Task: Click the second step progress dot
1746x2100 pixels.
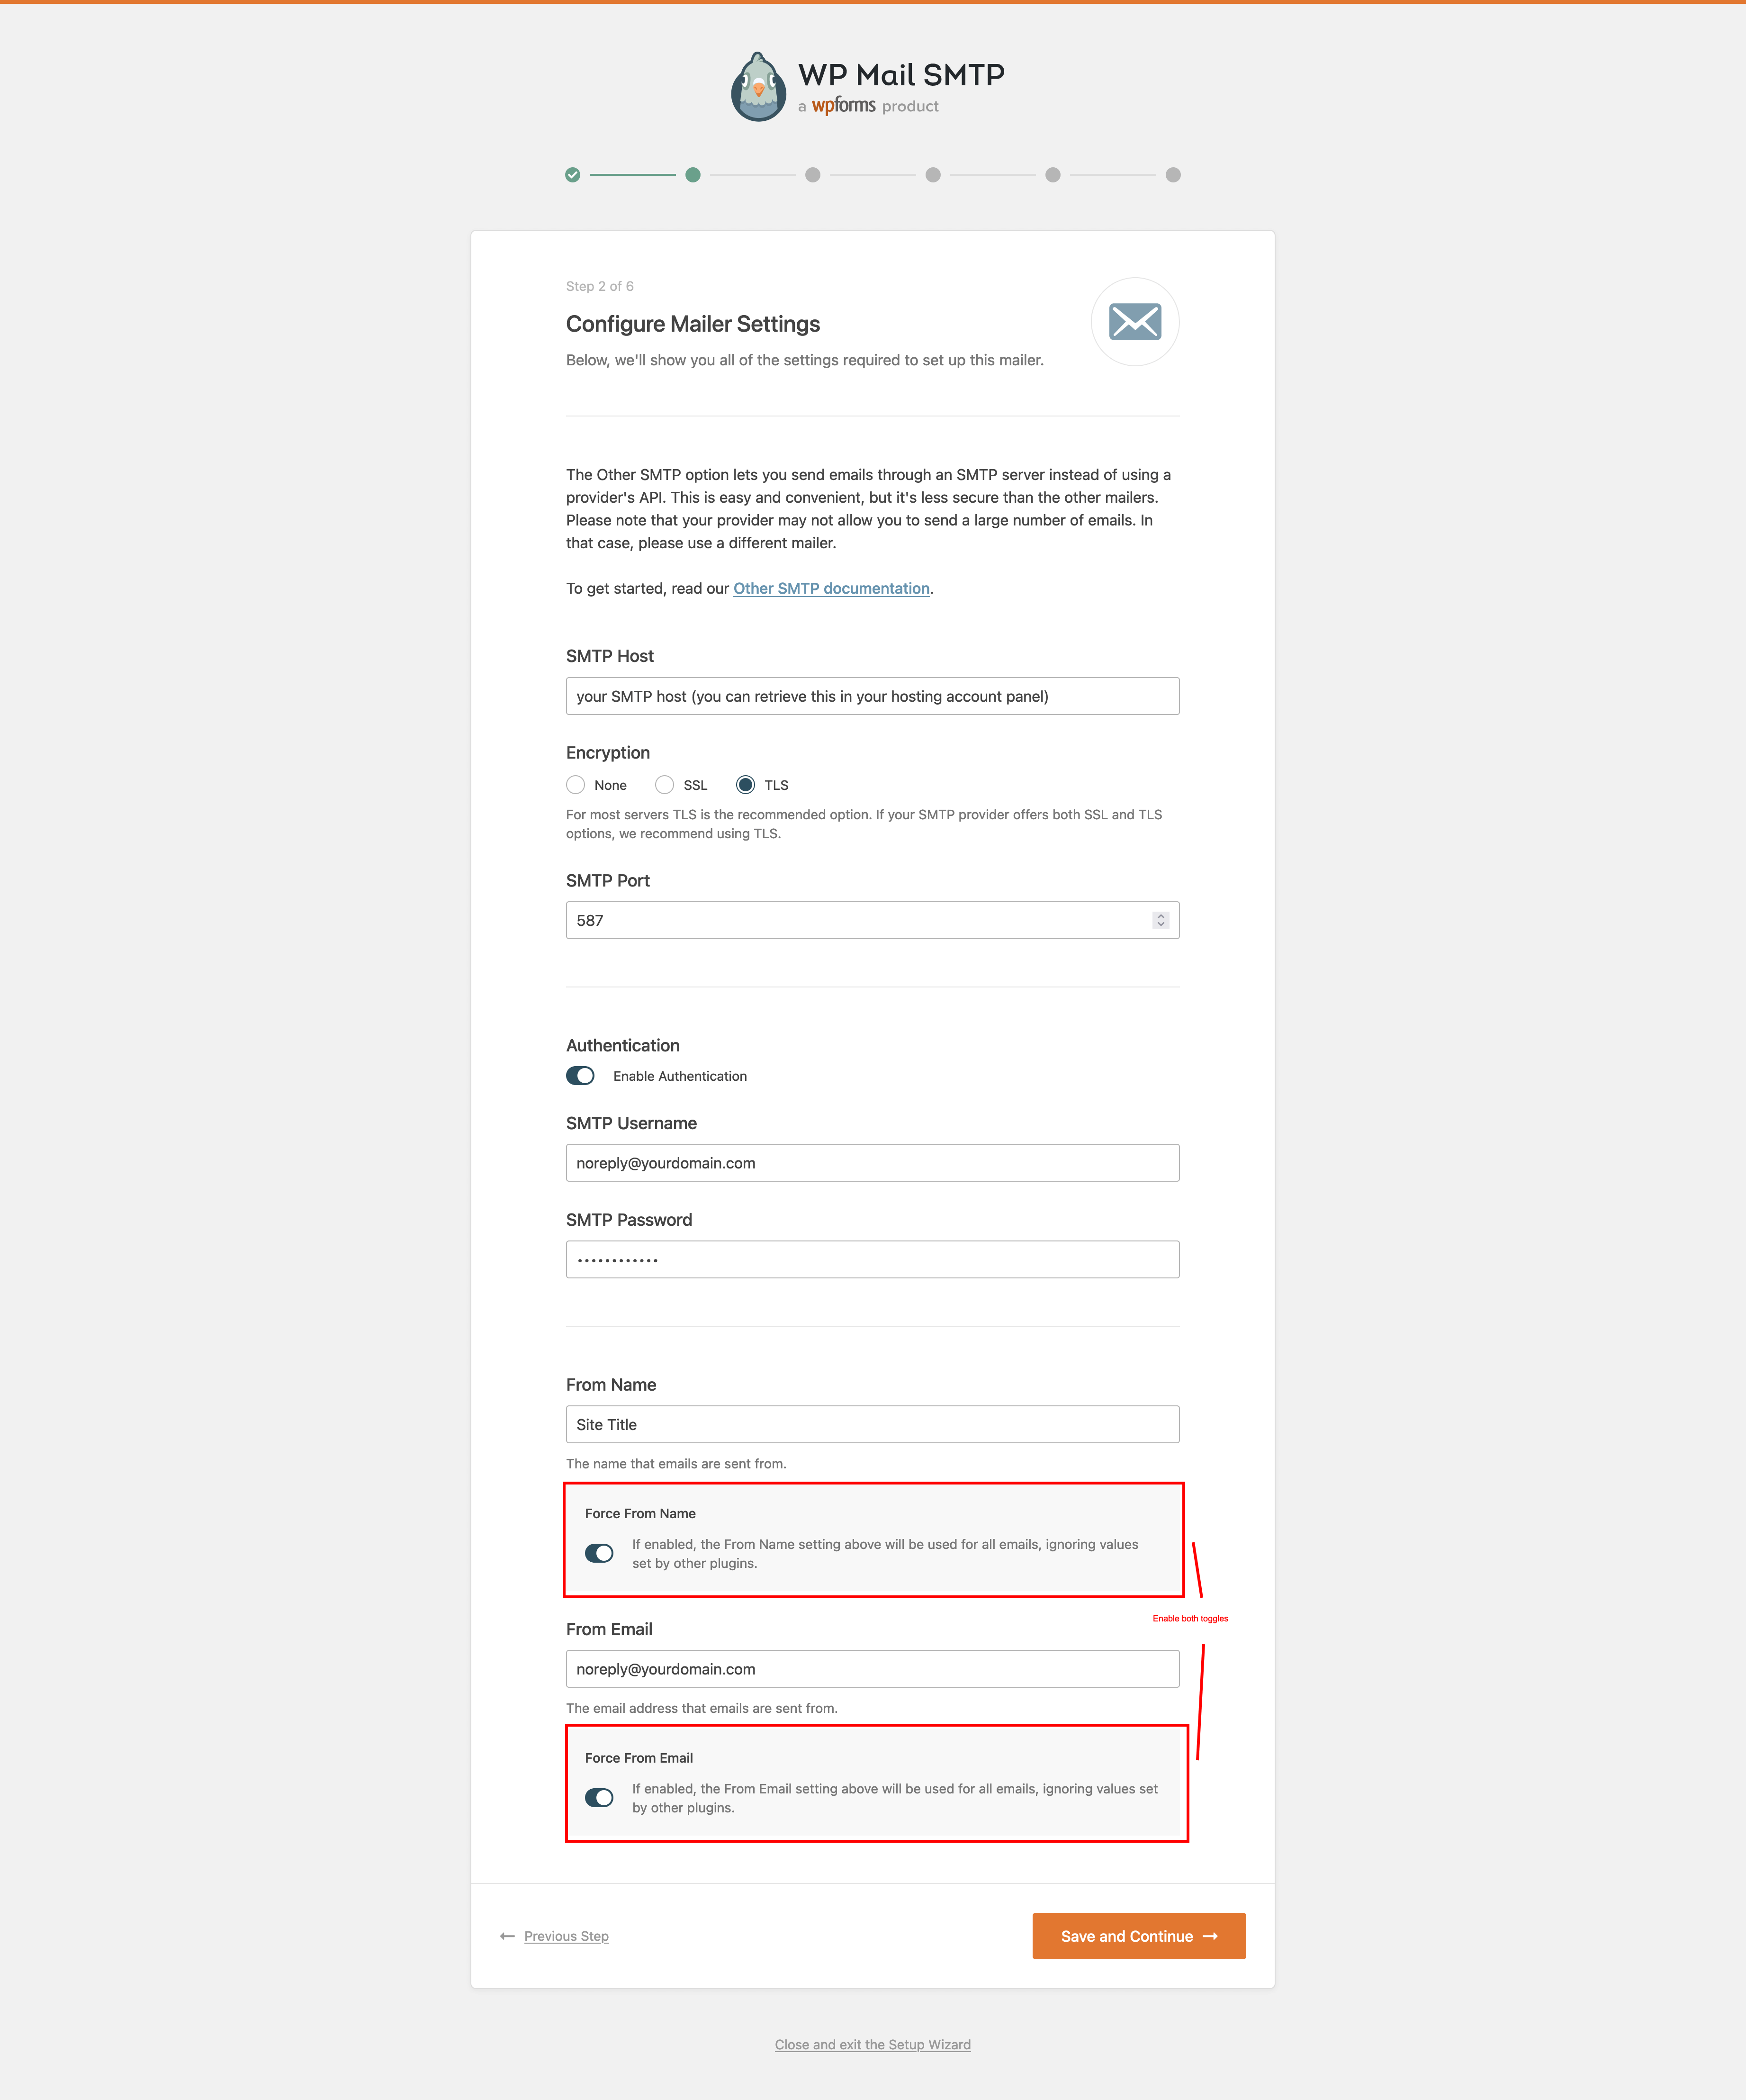Action: click(x=693, y=175)
